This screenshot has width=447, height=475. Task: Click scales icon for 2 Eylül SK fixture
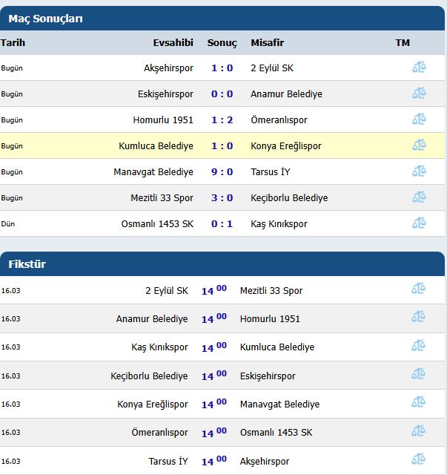pos(419,289)
